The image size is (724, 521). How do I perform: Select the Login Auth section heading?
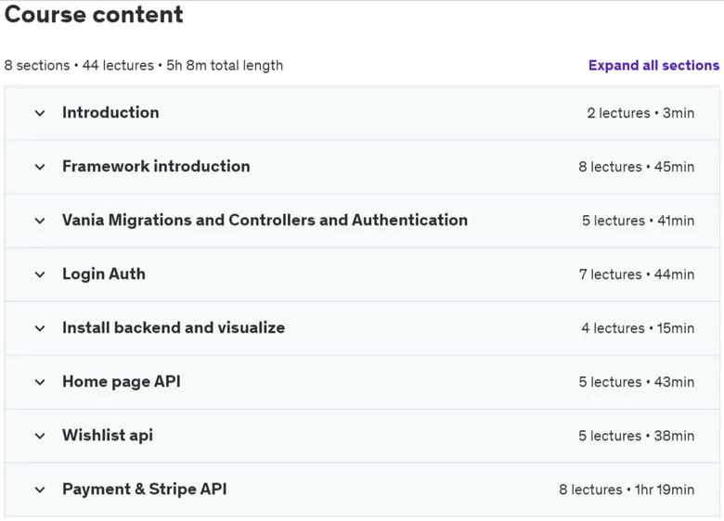pos(104,274)
